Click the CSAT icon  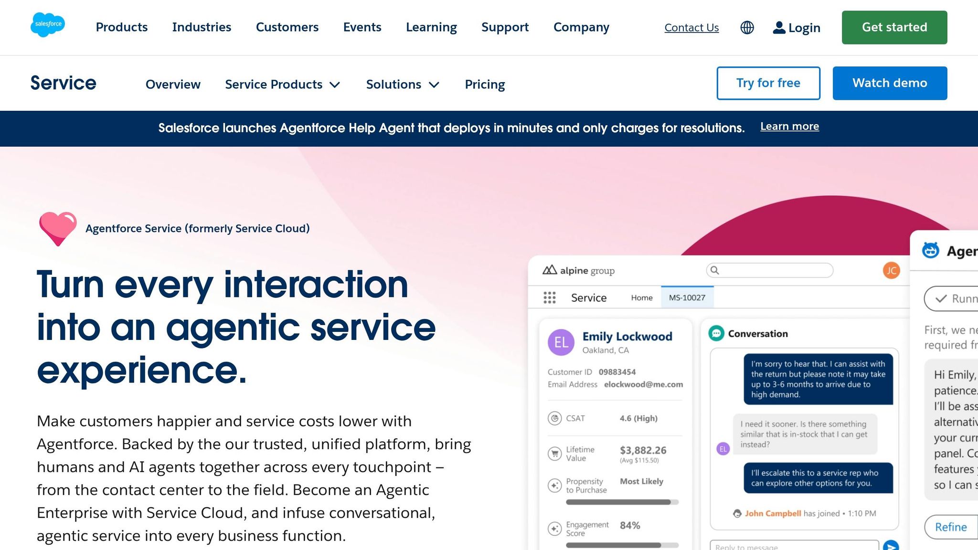click(x=554, y=418)
